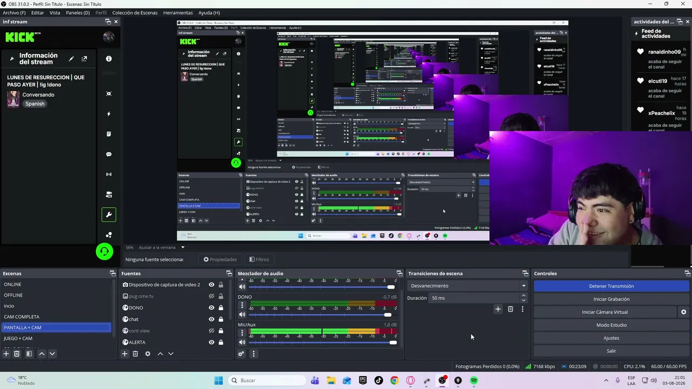692x389 pixels.
Task: Click Iniciar Cámara Virtual button
Action: 605,312
